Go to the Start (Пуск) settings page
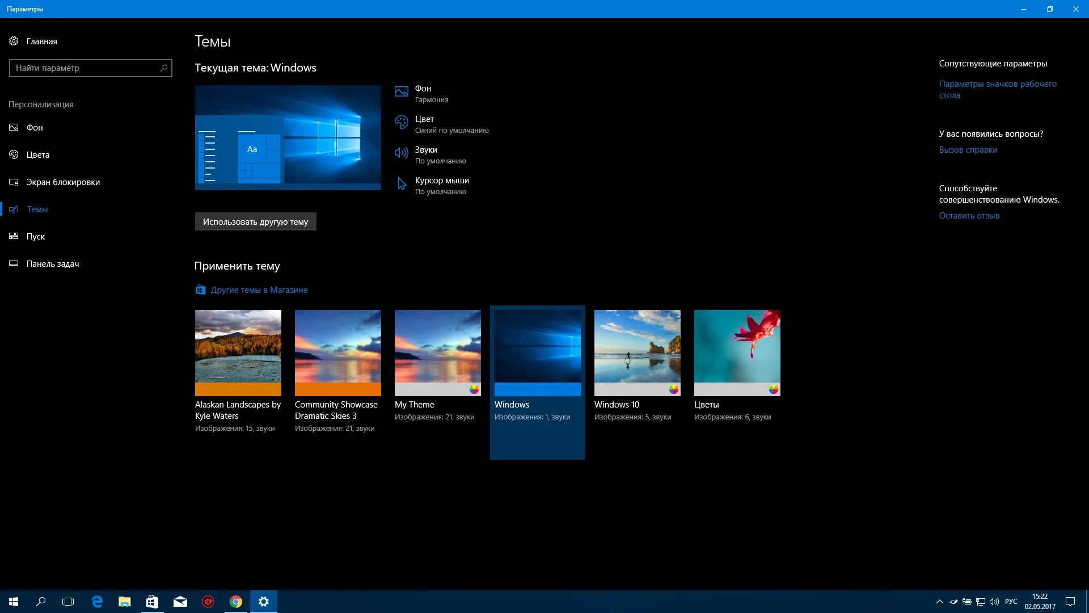Viewport: 1089px width, 613px height. [x=35, y=237]
